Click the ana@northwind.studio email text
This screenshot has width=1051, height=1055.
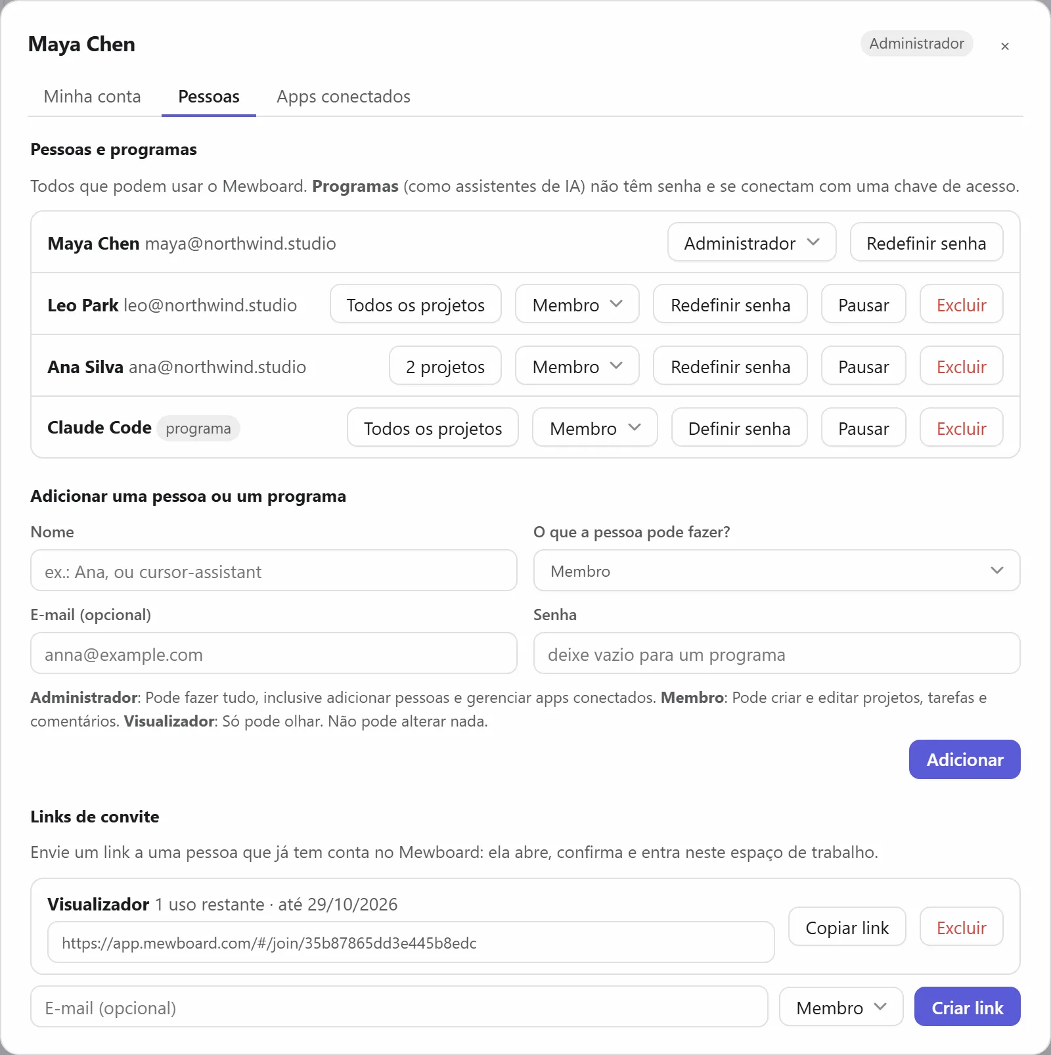click(x=217, y=367)
